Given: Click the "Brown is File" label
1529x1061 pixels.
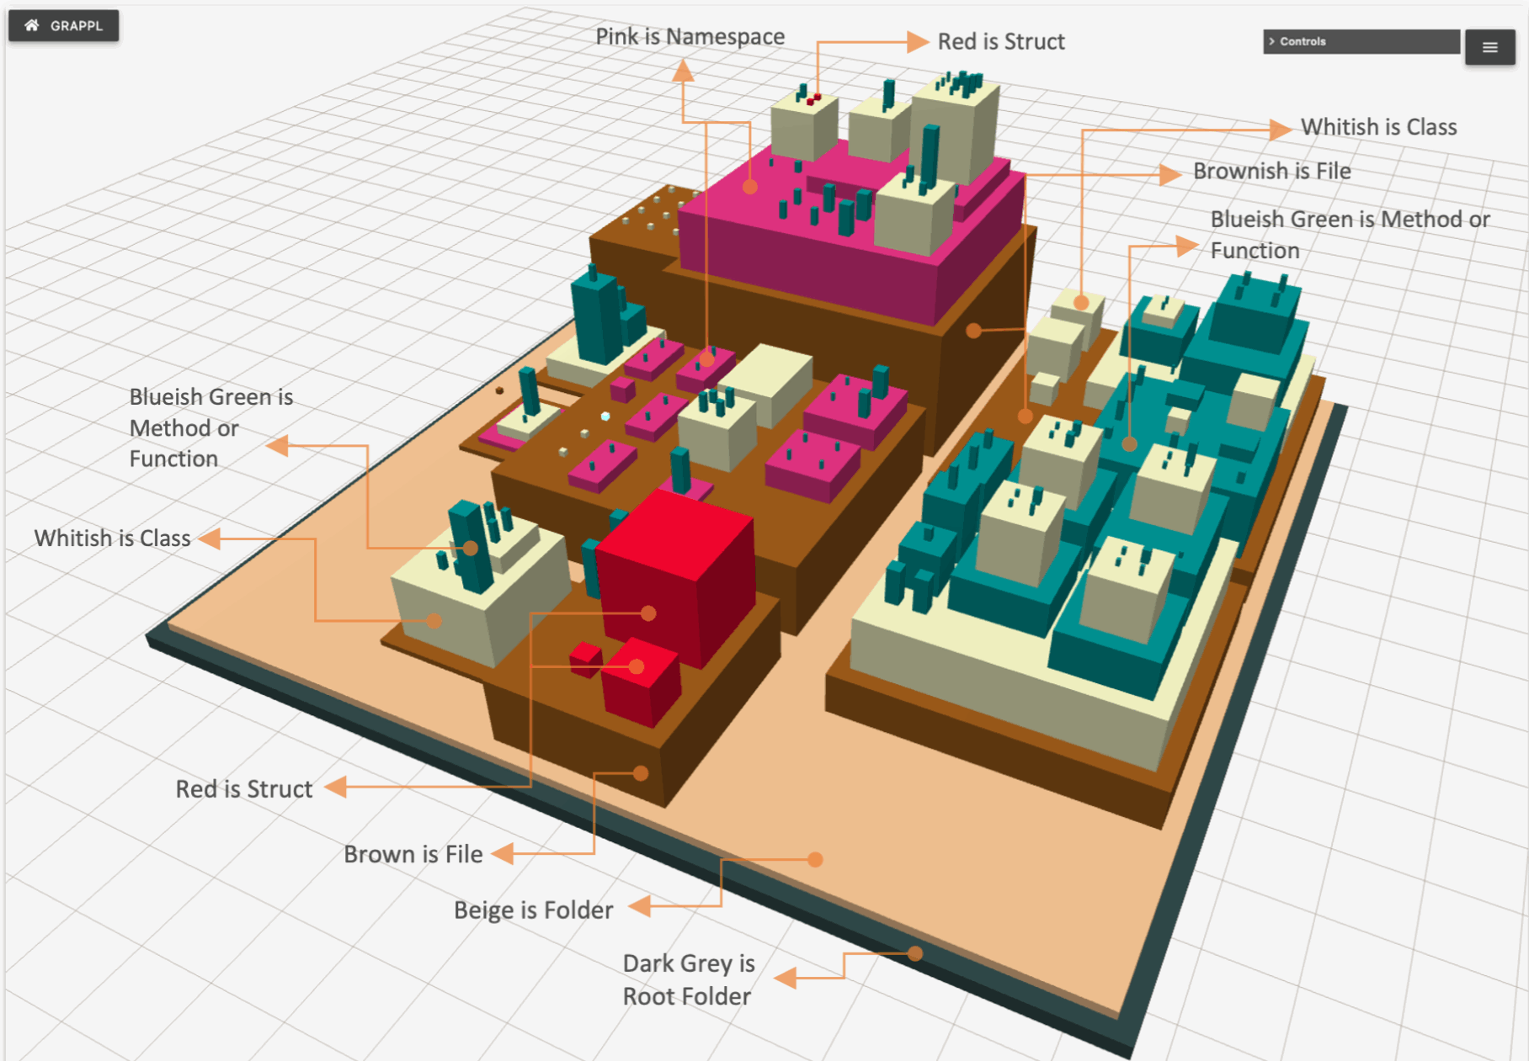Looking at the screenshot, I should 413,855.
